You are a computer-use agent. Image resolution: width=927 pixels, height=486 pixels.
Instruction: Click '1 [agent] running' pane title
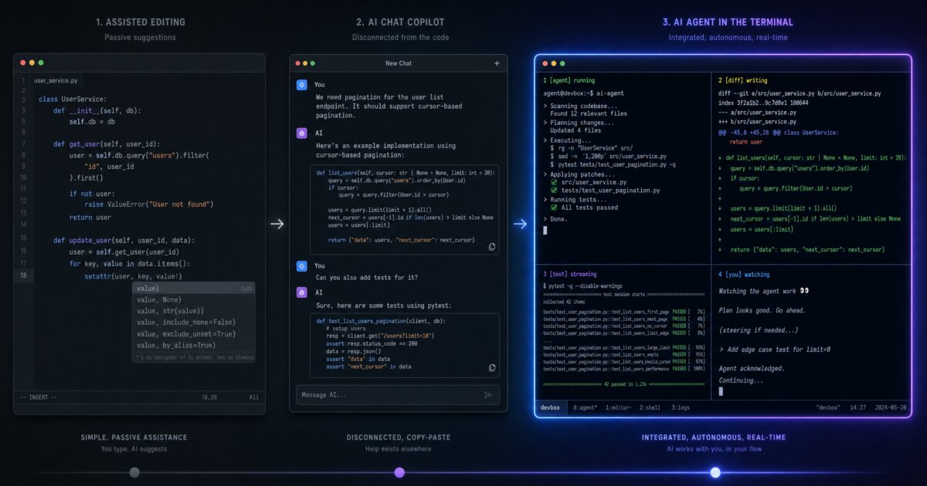(569, 79)
